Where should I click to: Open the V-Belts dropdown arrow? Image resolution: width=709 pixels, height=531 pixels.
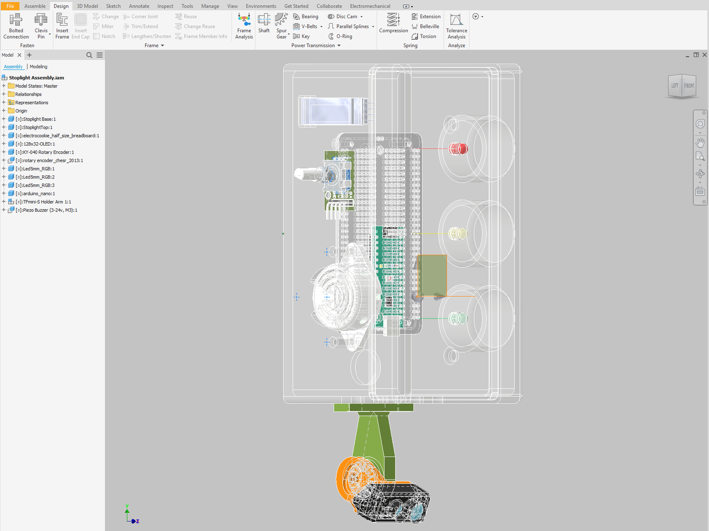click(321, 26)
